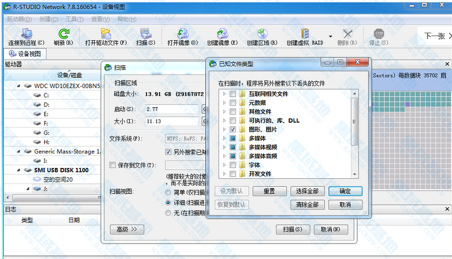Viewport: 452px width, 259px height.
Task: Check the 互联网相关文件 checkbox
Action: (233, 93)
